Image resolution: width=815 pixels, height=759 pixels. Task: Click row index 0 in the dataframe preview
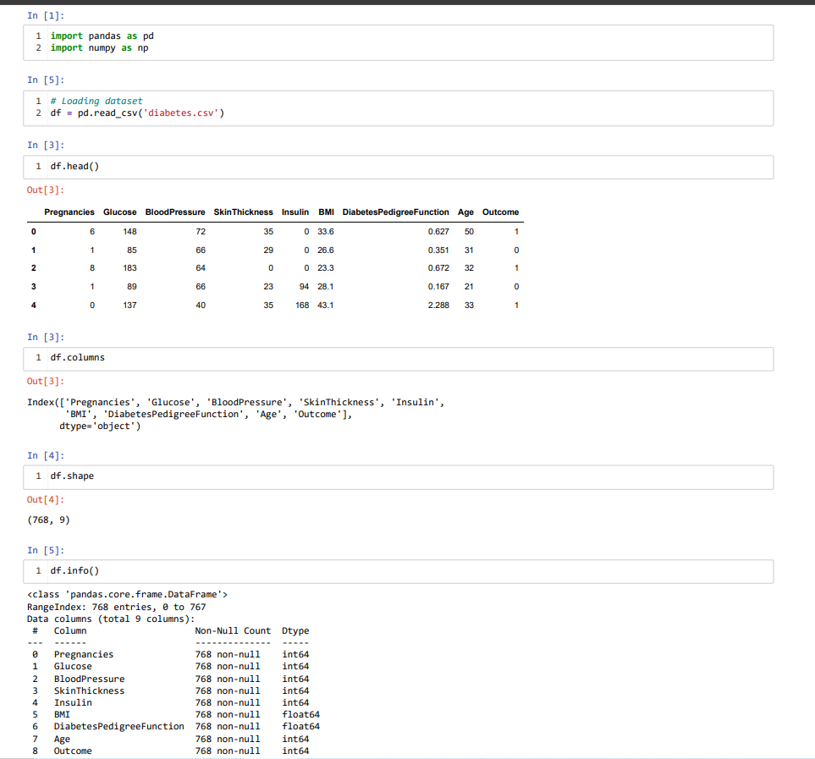(x=33, y=231)
